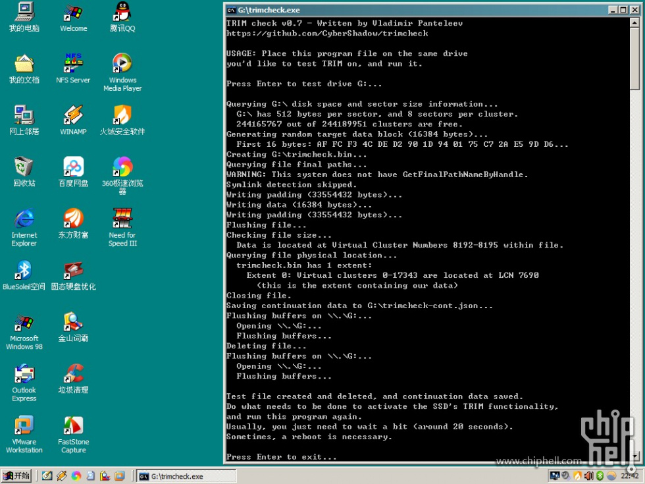Screen dimensions: 645x484
Task: Select VMware Workstation desktop icon
Action: [24, 435]
